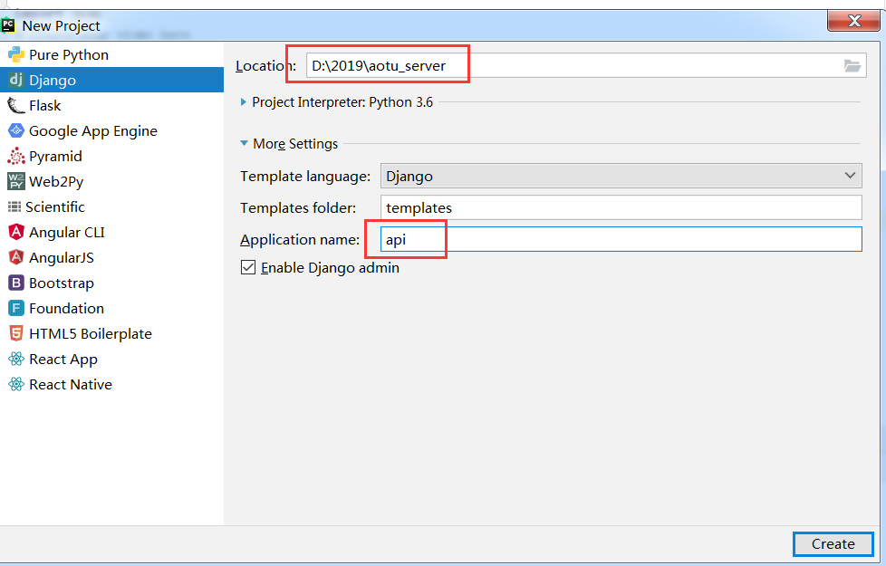The image size is (886, 566).
Task: Click the Angular CLI shield icon
Action: 15,232
